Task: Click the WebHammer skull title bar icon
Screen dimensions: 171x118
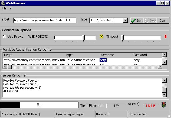Action: pos(3,3)
